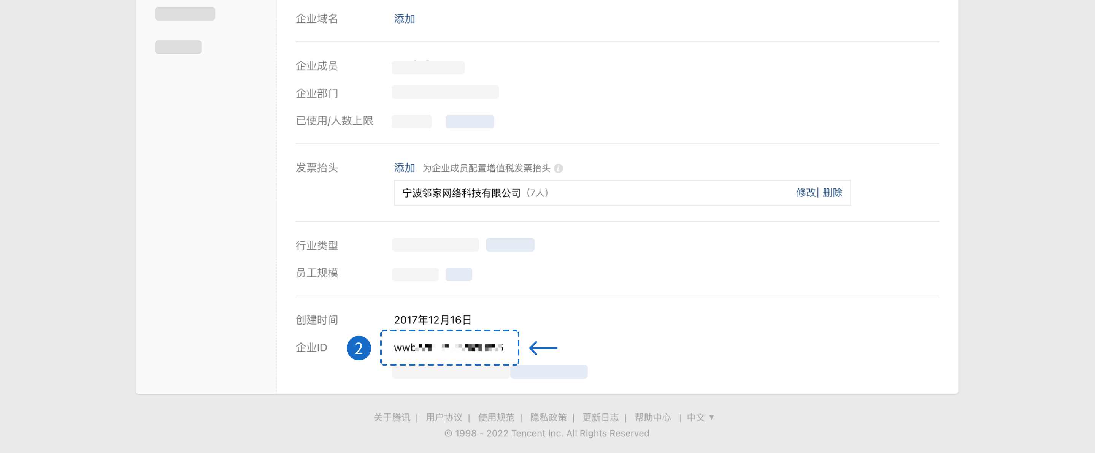Click the 员工规模 label
The image size is (1095, 453).
tap(317, 273)
